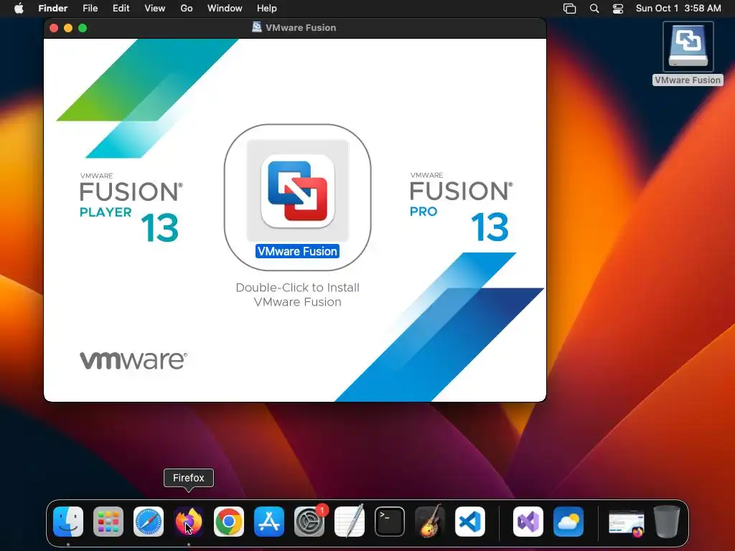The height and width of the screenshot is (551, 735).
Task: Click the 'Double-Click to Install VMware Fusion' text
Action: pos(298,295)
